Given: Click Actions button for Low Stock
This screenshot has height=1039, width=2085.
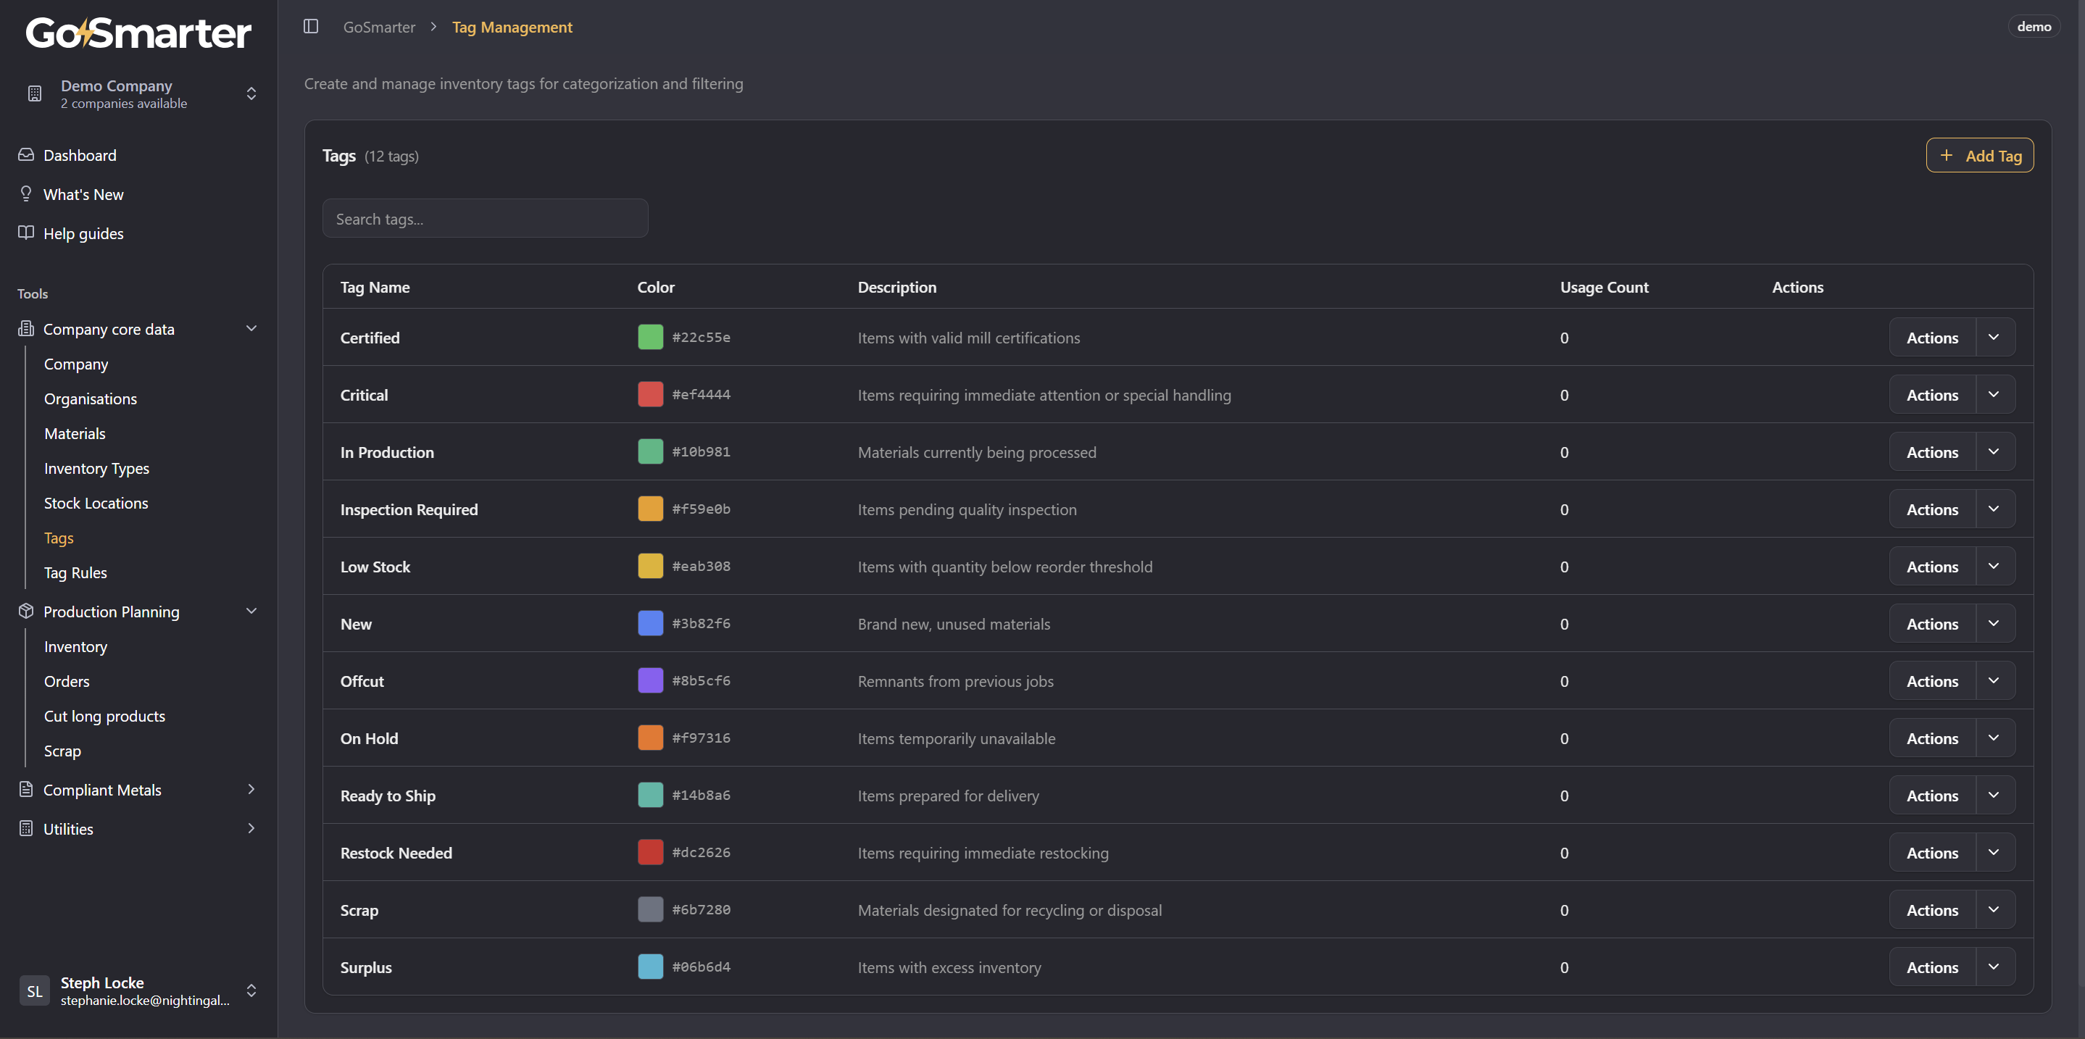Looking at the screenshot, I should [x=1931, y=567].
